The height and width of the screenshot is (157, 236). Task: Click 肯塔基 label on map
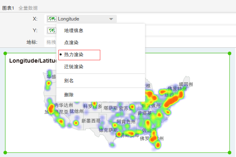point(145,113)
